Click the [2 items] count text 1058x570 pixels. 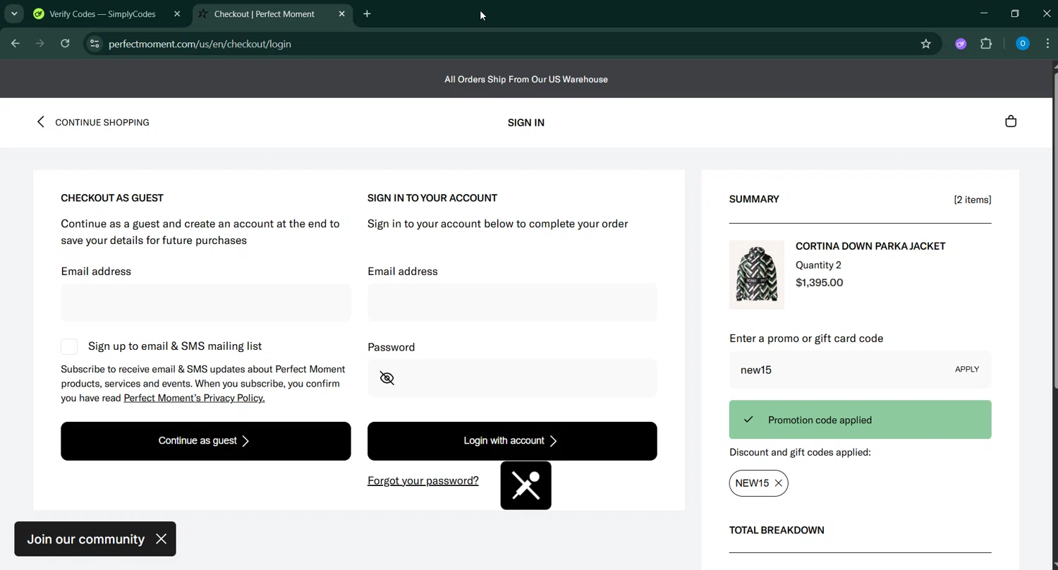coord(973,200)
